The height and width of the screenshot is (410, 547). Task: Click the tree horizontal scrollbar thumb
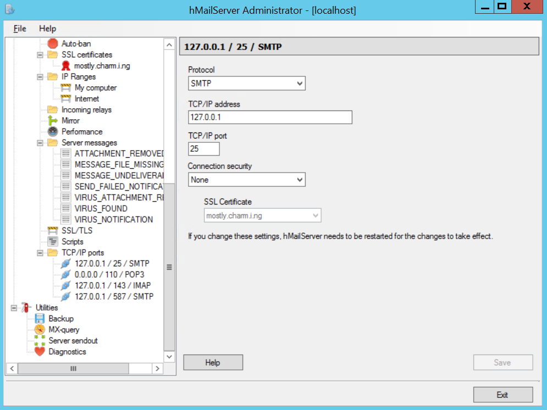(x=73, y=369)
